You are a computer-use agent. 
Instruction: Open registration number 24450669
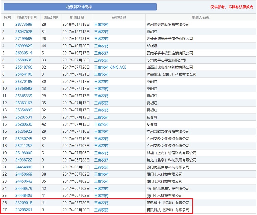[24, 174]
